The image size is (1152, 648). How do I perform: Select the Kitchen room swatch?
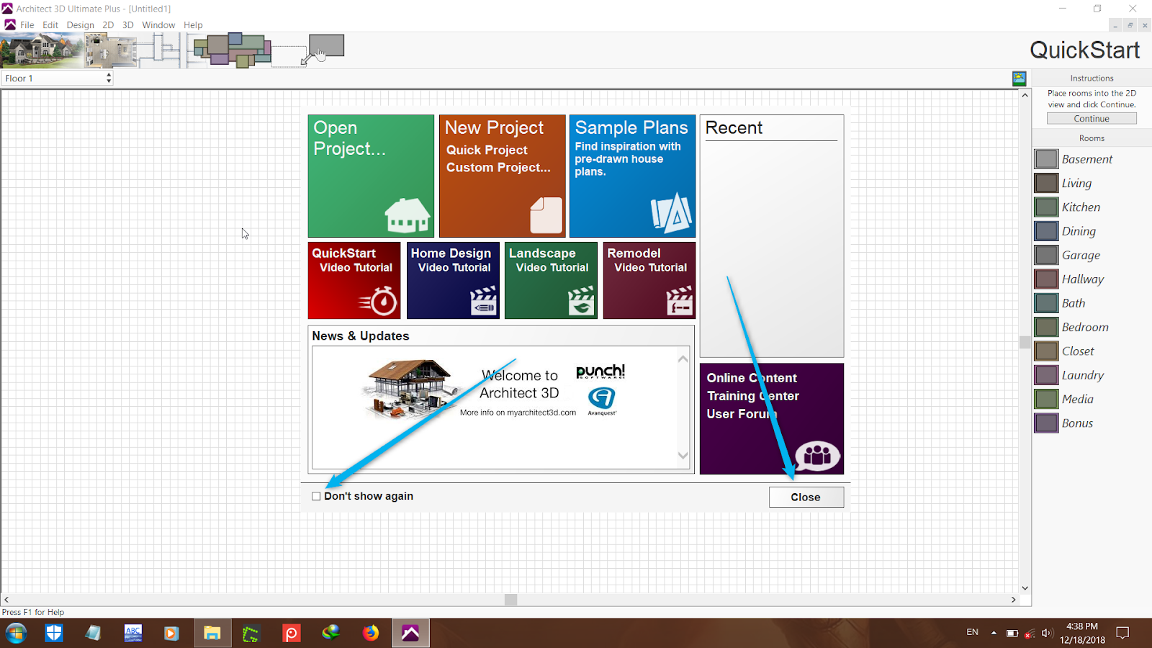[1046, 207]
